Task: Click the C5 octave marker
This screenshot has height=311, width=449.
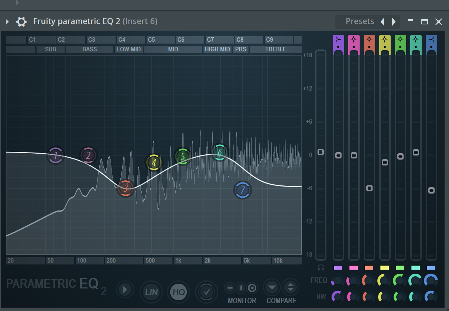Action: 160,40
